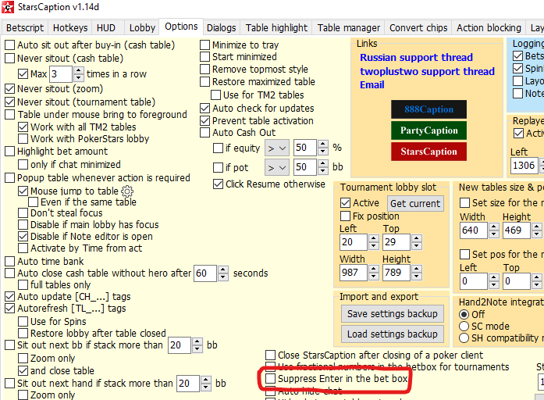Check Close StarsCaption after closing poker client
This screenshot has width=544, height=400.
[270, 355]
